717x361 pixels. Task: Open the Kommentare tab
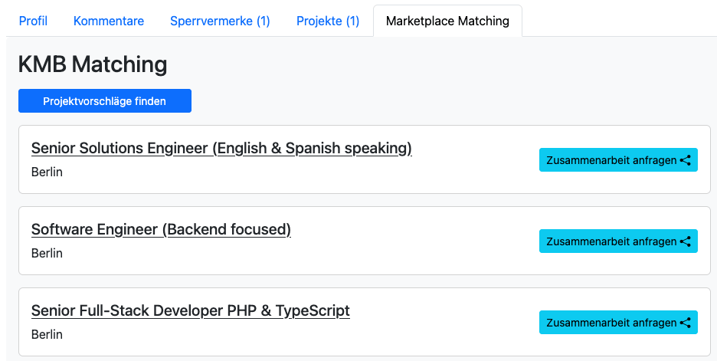click(109, 21)
